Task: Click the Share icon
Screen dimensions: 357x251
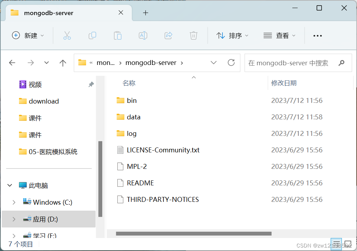Action: point(168,35)
